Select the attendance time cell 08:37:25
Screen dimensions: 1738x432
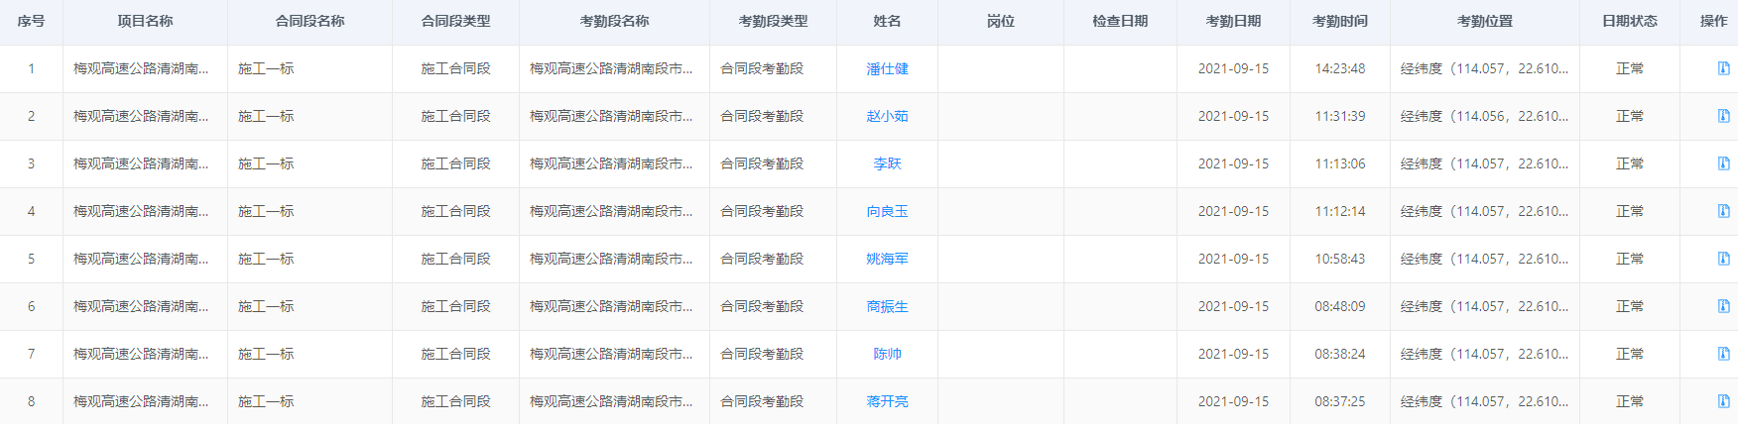(1339, 401)
